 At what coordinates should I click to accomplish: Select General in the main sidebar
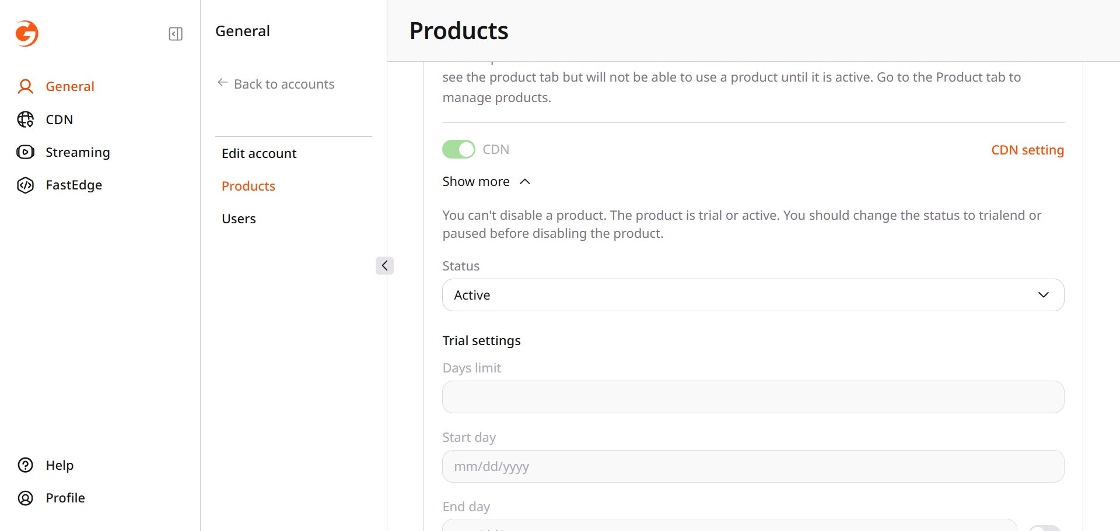click(70, 86)
